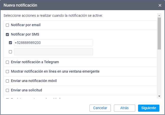Enable Enviar una notificación móvil checkbox
Image resolution: width=165 pixels, height=115 pixels.
click(x=7, y=81)
